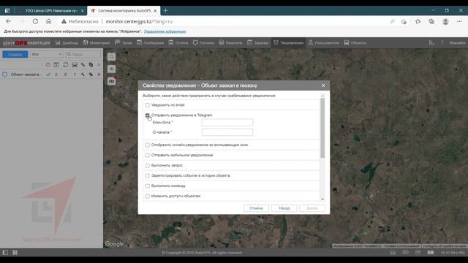
Task: Reload the page with the refresh icon
Action: click(x=35, y=21)
